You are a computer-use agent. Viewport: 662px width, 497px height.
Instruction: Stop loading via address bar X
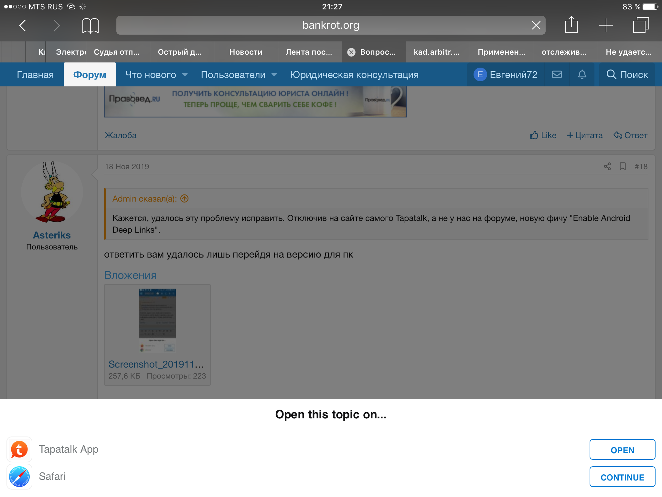[536, 25]
